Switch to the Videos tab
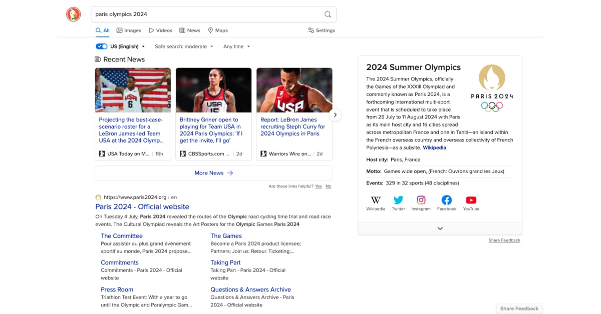 pos(160,30)
